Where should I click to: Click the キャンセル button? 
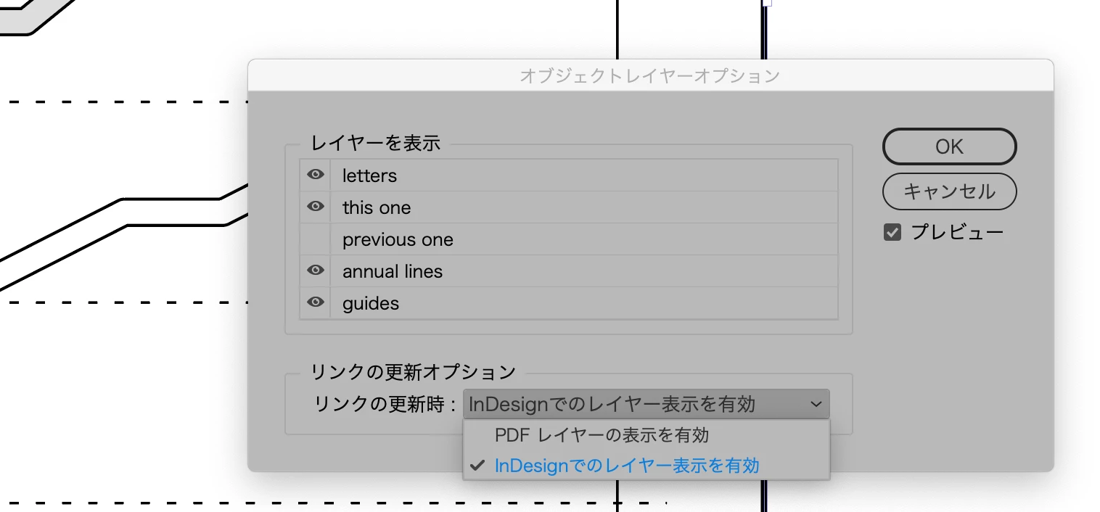(949, 191)
